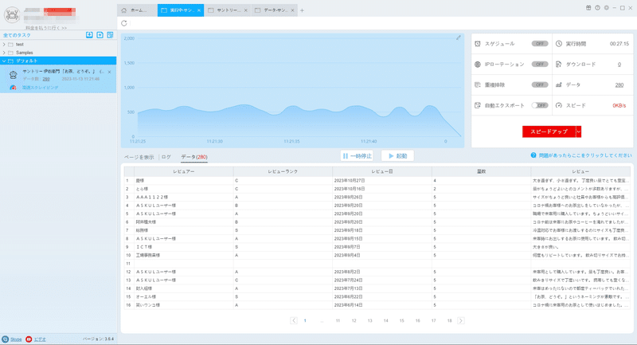Click the 料金を払うに行く link

click(46, 28)
